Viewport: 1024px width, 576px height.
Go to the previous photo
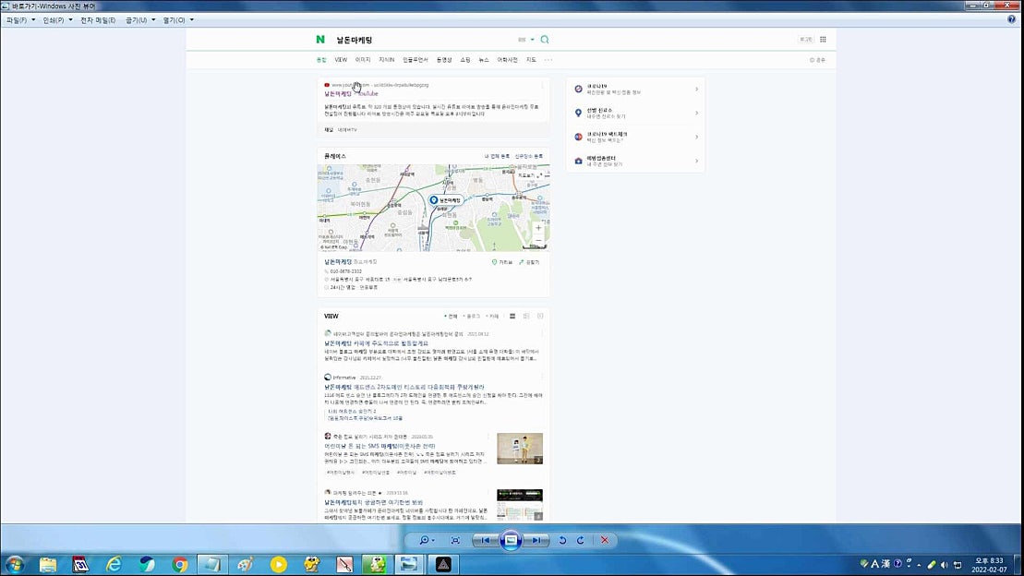[x=484, y=540]
